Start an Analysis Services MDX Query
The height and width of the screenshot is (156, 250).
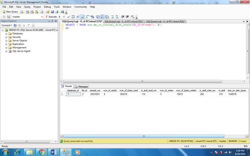pos(27,12)
